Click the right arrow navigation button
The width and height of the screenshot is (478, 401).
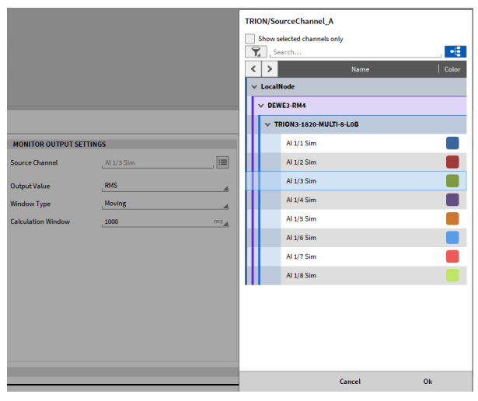point(270,69)
